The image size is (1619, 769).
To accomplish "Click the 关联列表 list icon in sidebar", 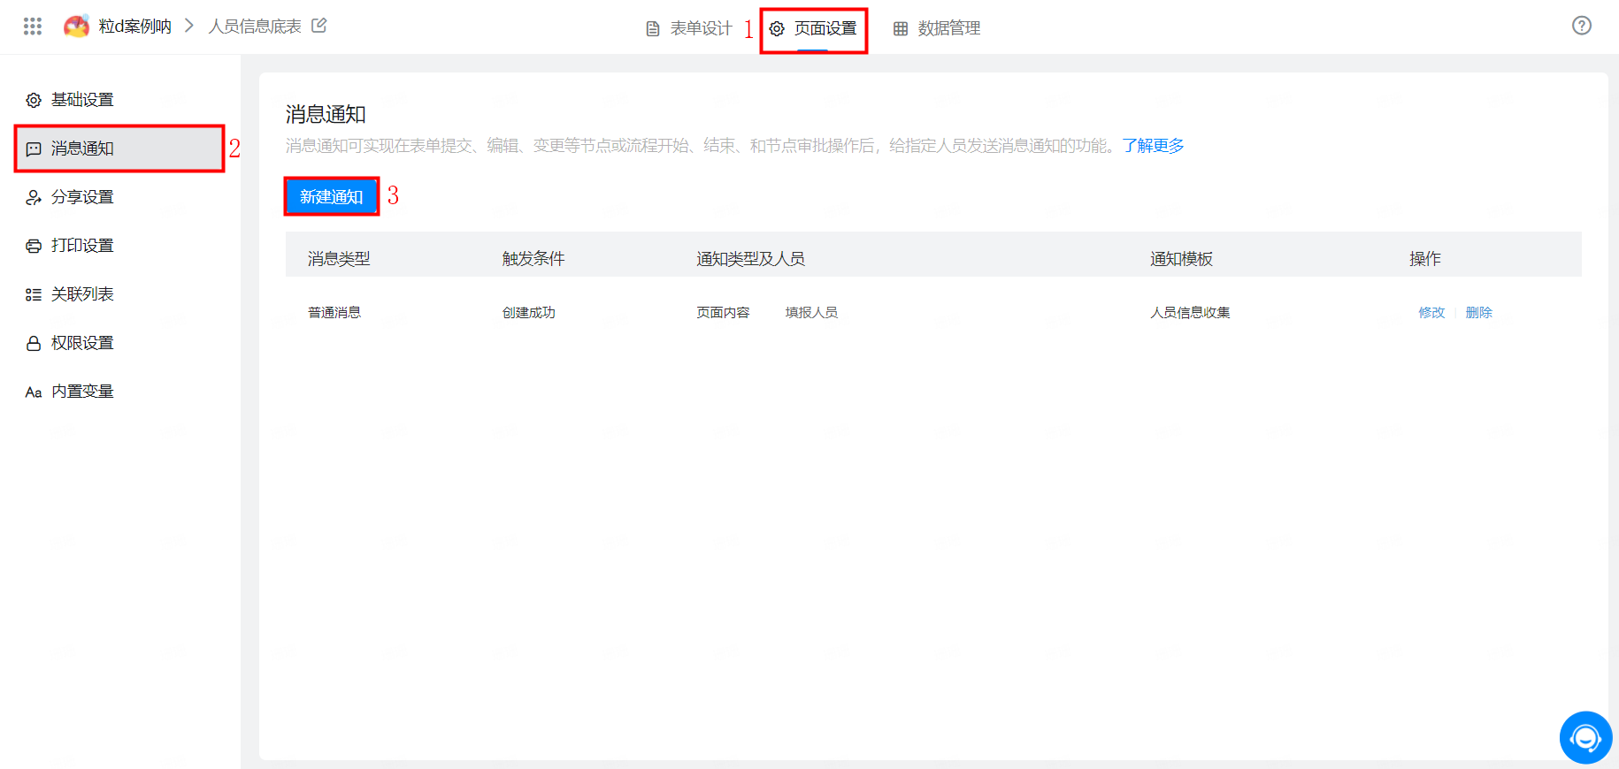I will (x=34, y=294).
